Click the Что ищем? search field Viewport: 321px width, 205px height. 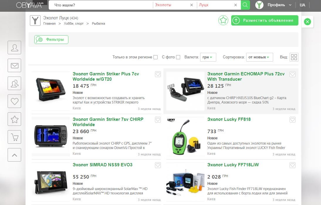(101, 5)
